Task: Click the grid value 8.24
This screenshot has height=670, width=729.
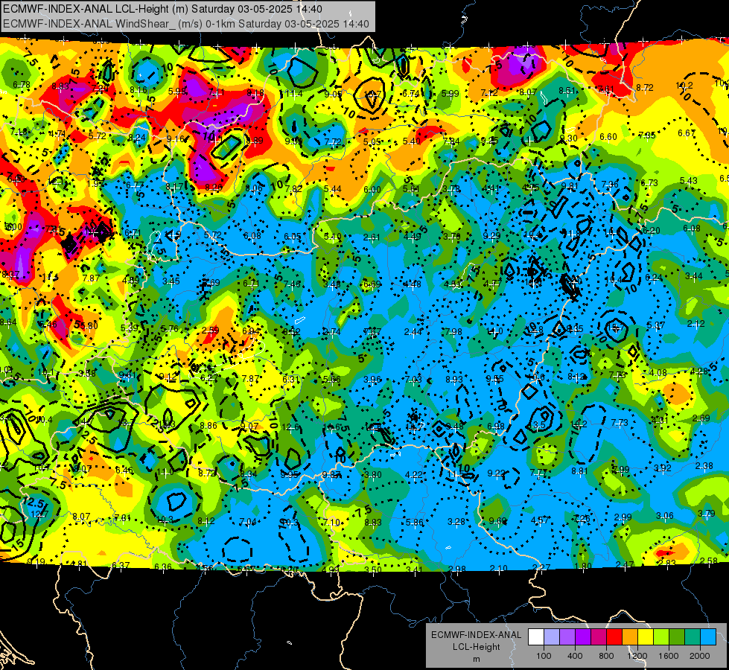Action: [x=137, y=137]
